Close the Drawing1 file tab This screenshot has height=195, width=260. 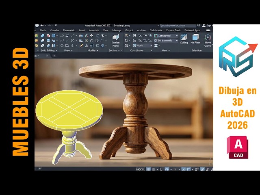[x=47, y=56]
